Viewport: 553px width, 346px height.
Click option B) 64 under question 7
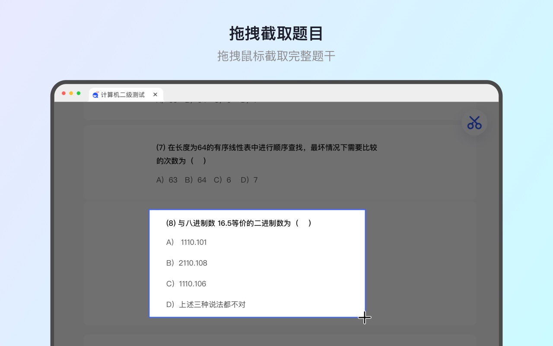(195, 179)
